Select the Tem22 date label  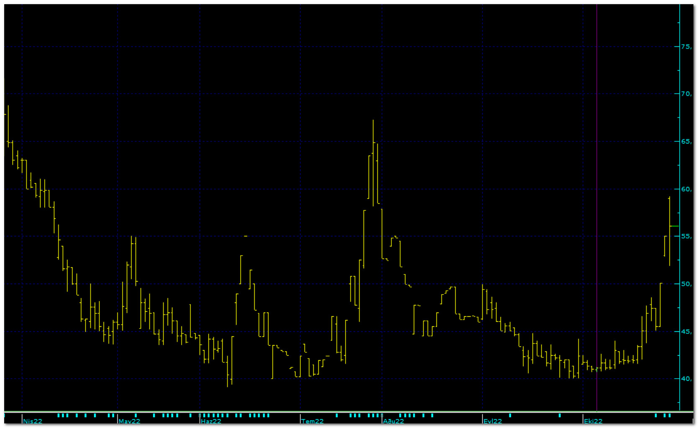coord(312,421)
